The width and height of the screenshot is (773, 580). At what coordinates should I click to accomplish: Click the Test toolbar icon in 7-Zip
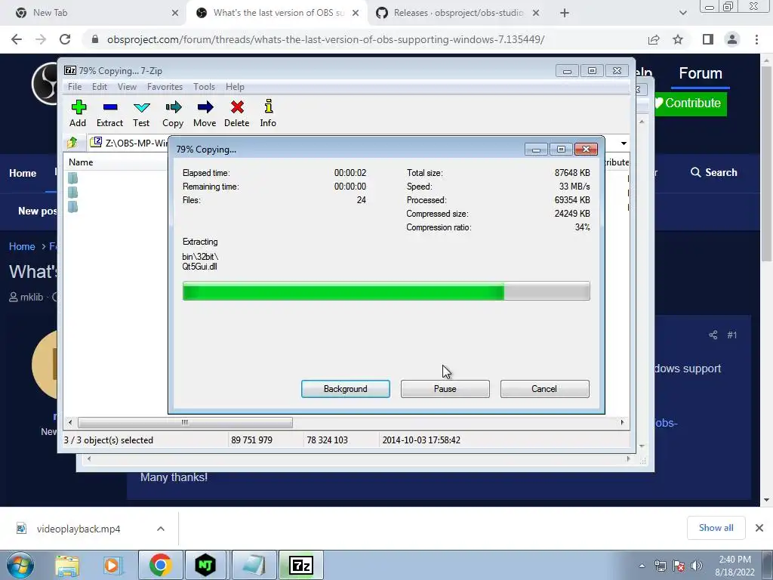(141, 113)
